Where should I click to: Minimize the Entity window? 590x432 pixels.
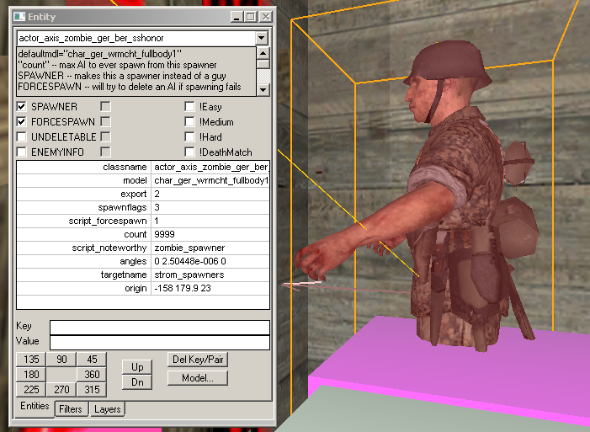(x=237, y=17)
